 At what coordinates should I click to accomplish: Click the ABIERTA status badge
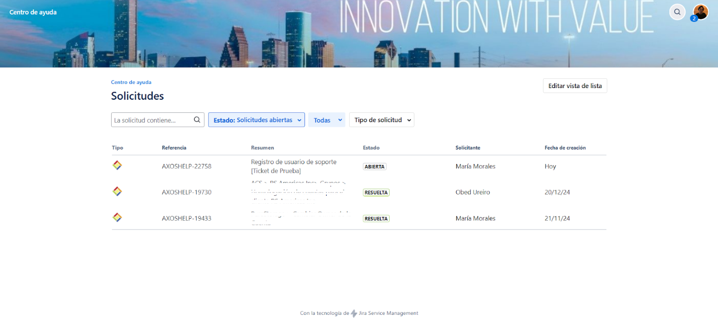[374, 166]
